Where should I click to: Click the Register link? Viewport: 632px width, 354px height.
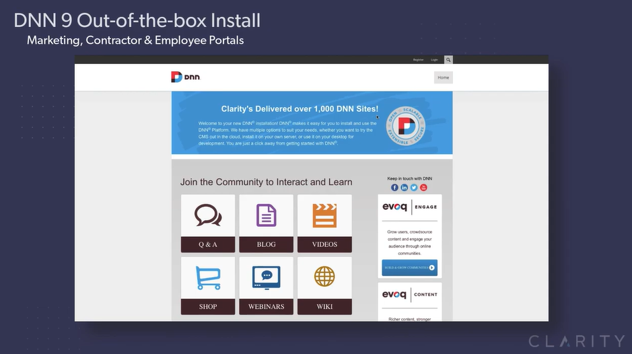click(x=418, y=60)
